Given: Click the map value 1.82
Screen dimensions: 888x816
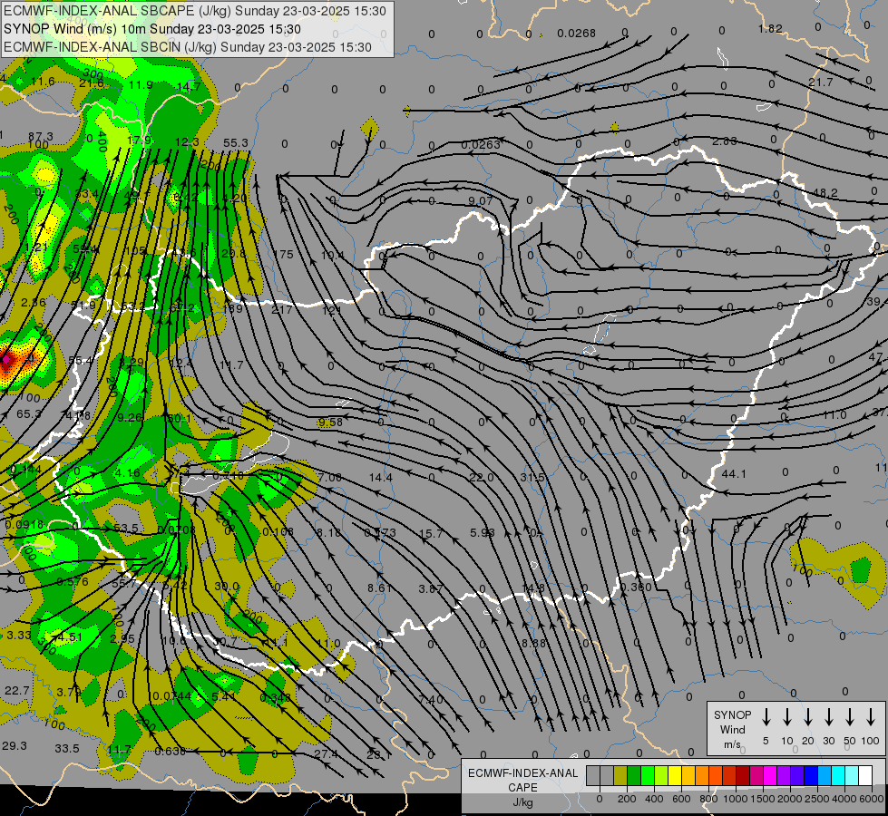Looking at the screenshot, I should click(770, 28).
